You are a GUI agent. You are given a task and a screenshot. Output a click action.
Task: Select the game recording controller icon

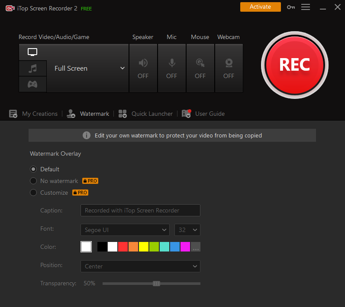pyautogui.click(x=32, y=84)
